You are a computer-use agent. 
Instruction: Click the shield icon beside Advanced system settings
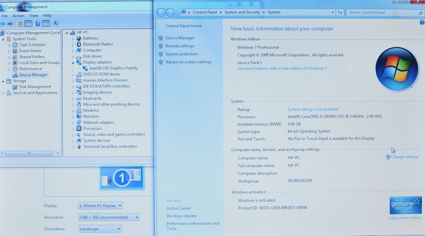[x=161, y=62]
